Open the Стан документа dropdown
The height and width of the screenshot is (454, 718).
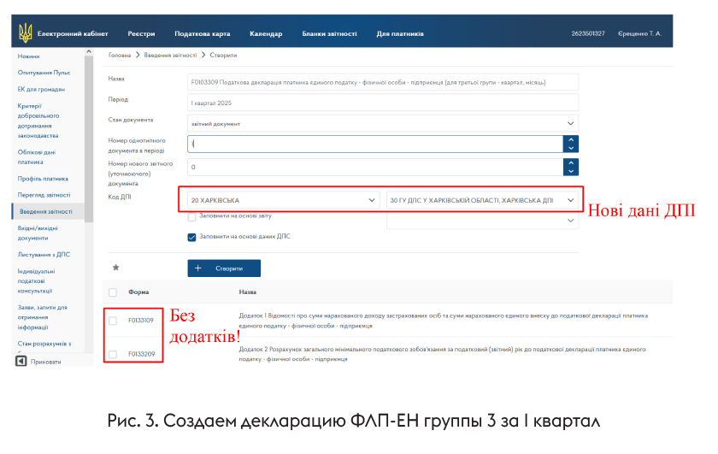(382, 123)
